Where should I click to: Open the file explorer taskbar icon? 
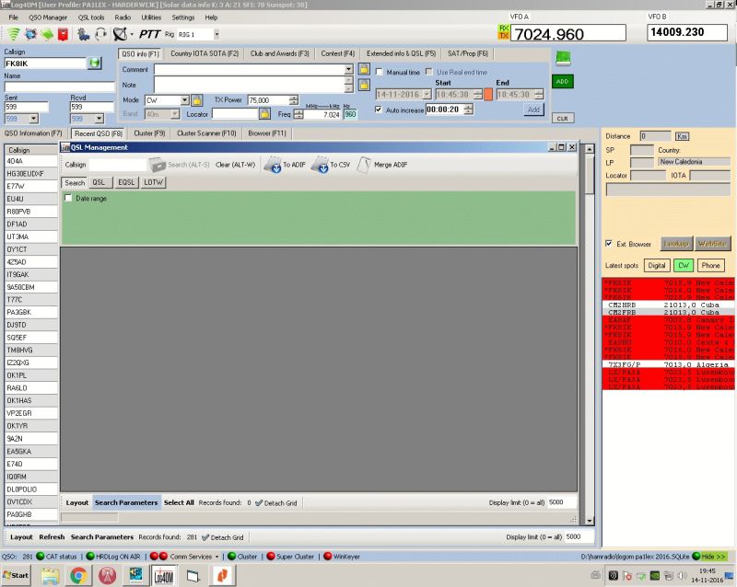coord(50,576)
